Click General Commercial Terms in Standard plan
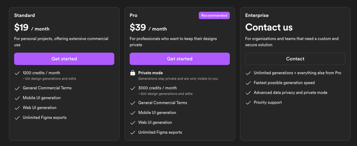Viewport: 357px width, 146px height. point(47,88)
